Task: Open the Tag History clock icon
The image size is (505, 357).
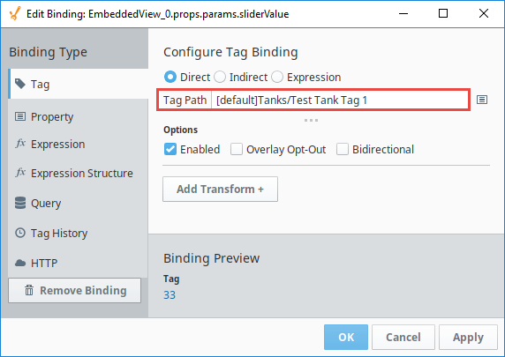Action: (x=20, y=233)
